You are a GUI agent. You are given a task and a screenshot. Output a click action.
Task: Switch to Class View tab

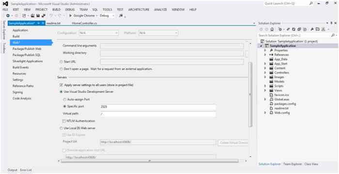(x=311, y=164)
